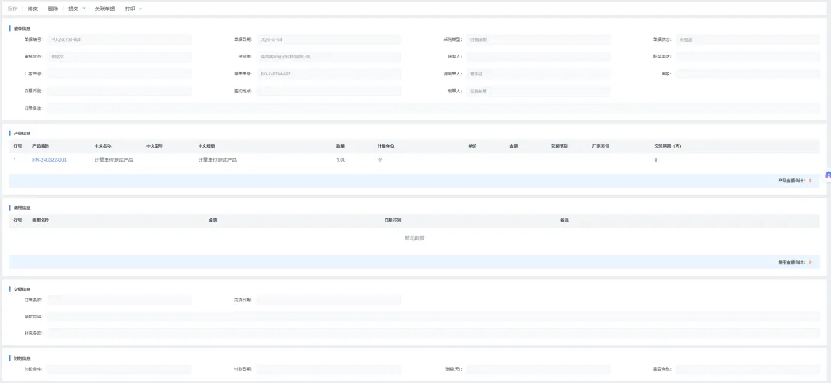Expand the blue arrow beside 提交
Viewport: 831px width, 383px height.
coord(84,8)
